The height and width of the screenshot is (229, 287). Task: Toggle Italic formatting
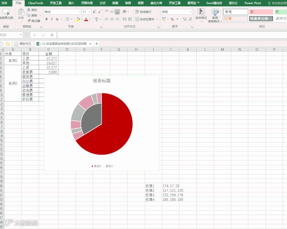(x=52, y=19)
